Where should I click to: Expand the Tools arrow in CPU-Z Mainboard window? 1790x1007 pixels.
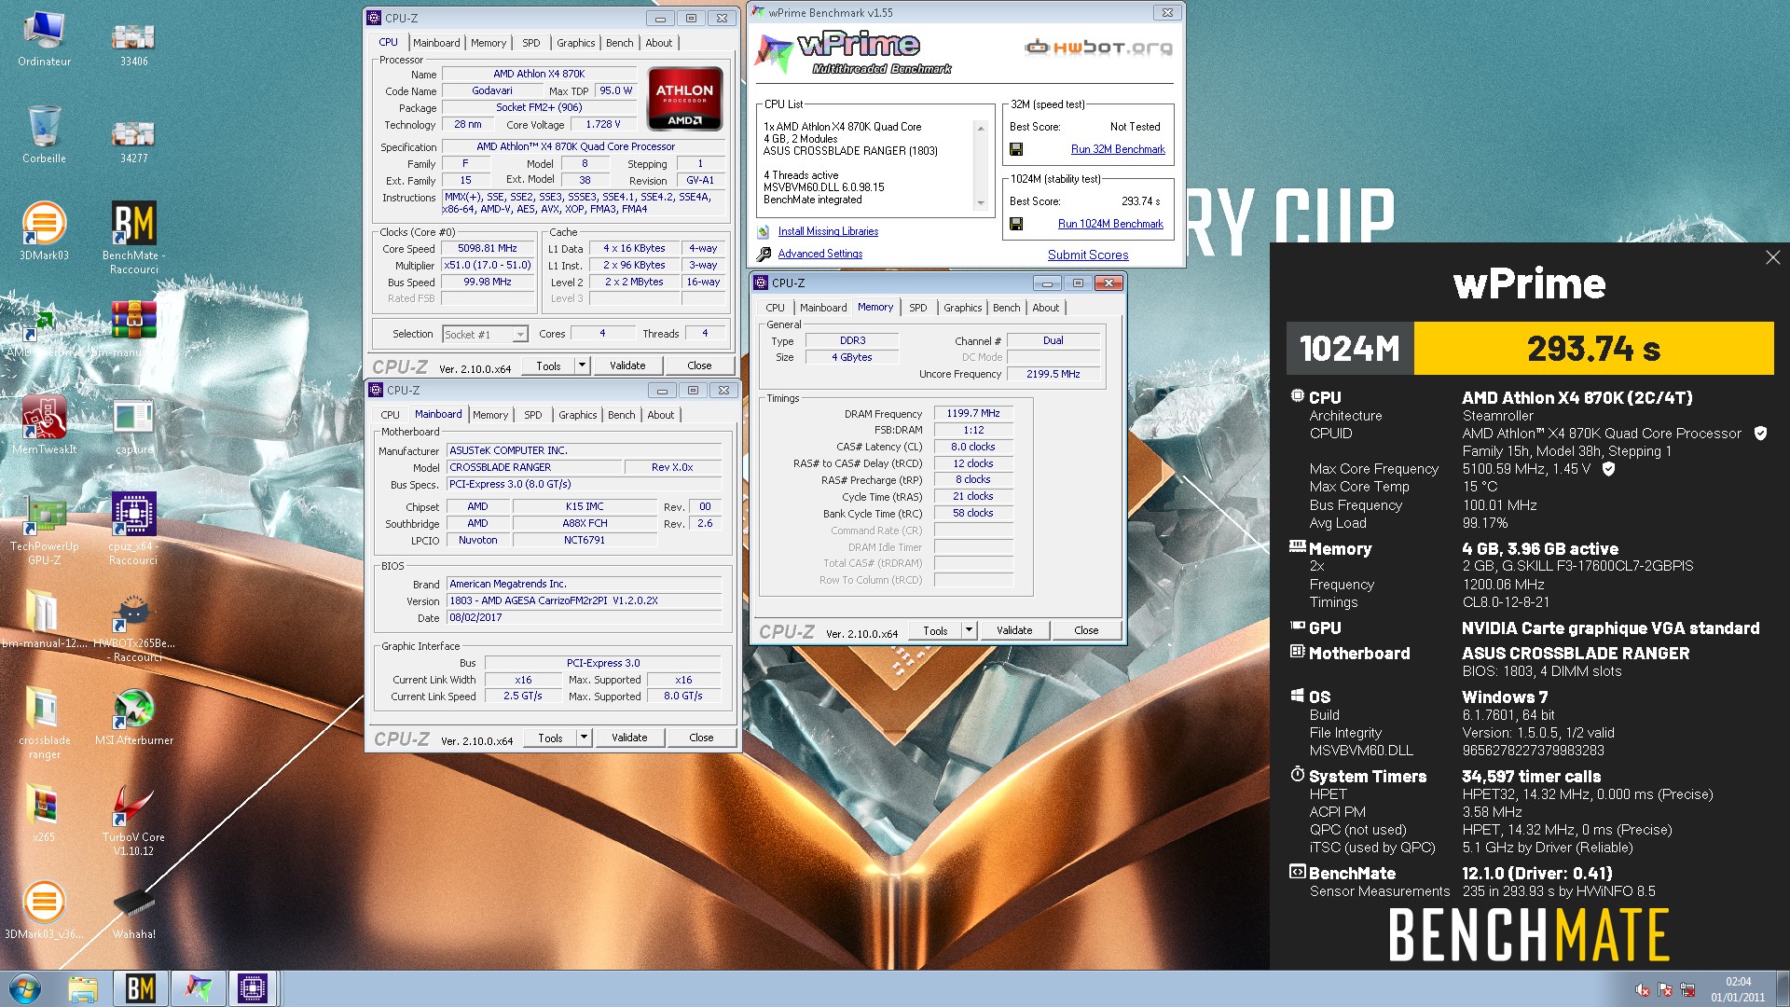(585, 738)
